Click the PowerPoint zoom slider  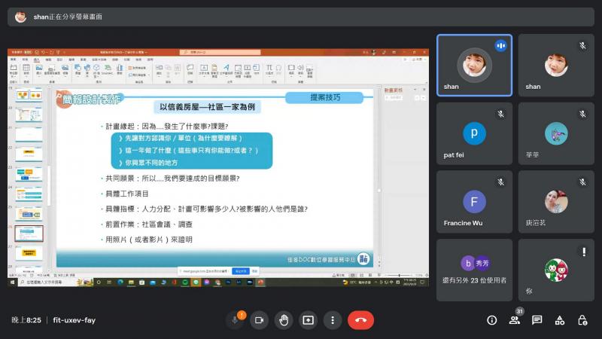pyautogui.click(x=400, y=275)
